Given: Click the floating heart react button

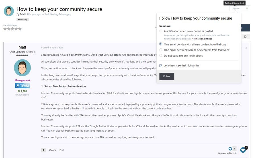Looking at the screenshot, I should tap(243, 150).
